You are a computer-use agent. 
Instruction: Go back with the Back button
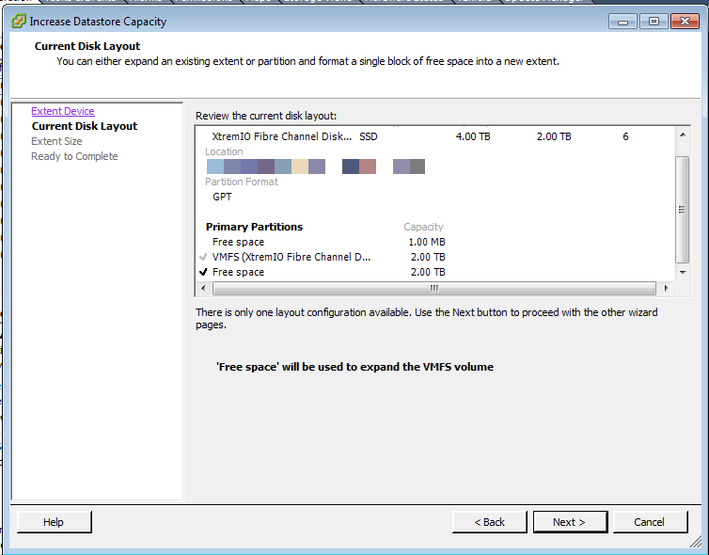point(489,522)
